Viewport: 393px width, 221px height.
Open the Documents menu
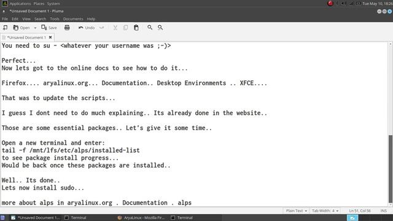pyautogui.click(x=73, y=19)
